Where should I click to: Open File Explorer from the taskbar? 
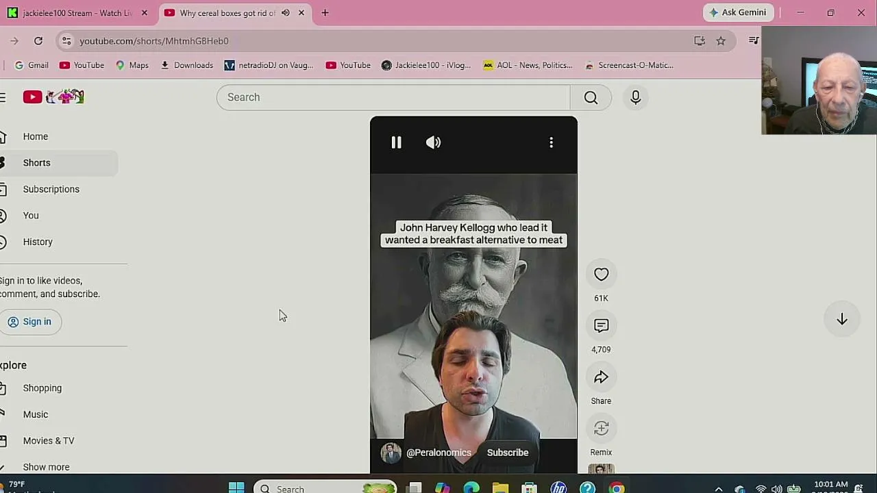pyautogui.click(x=500, y=488)
